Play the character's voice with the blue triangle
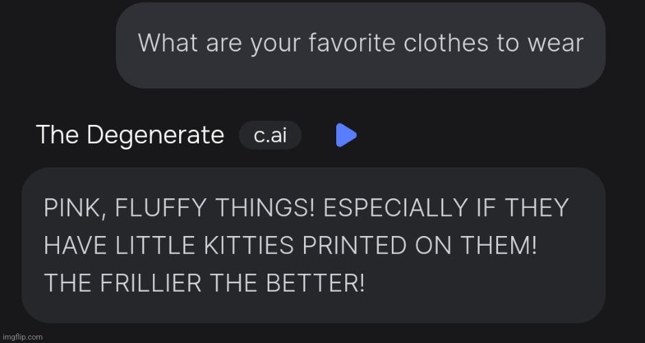 click(x=347, y=135)
